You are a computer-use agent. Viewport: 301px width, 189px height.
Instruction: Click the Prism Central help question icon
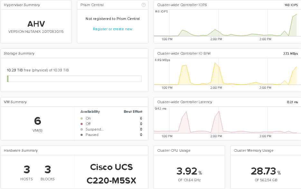[144, 5]
